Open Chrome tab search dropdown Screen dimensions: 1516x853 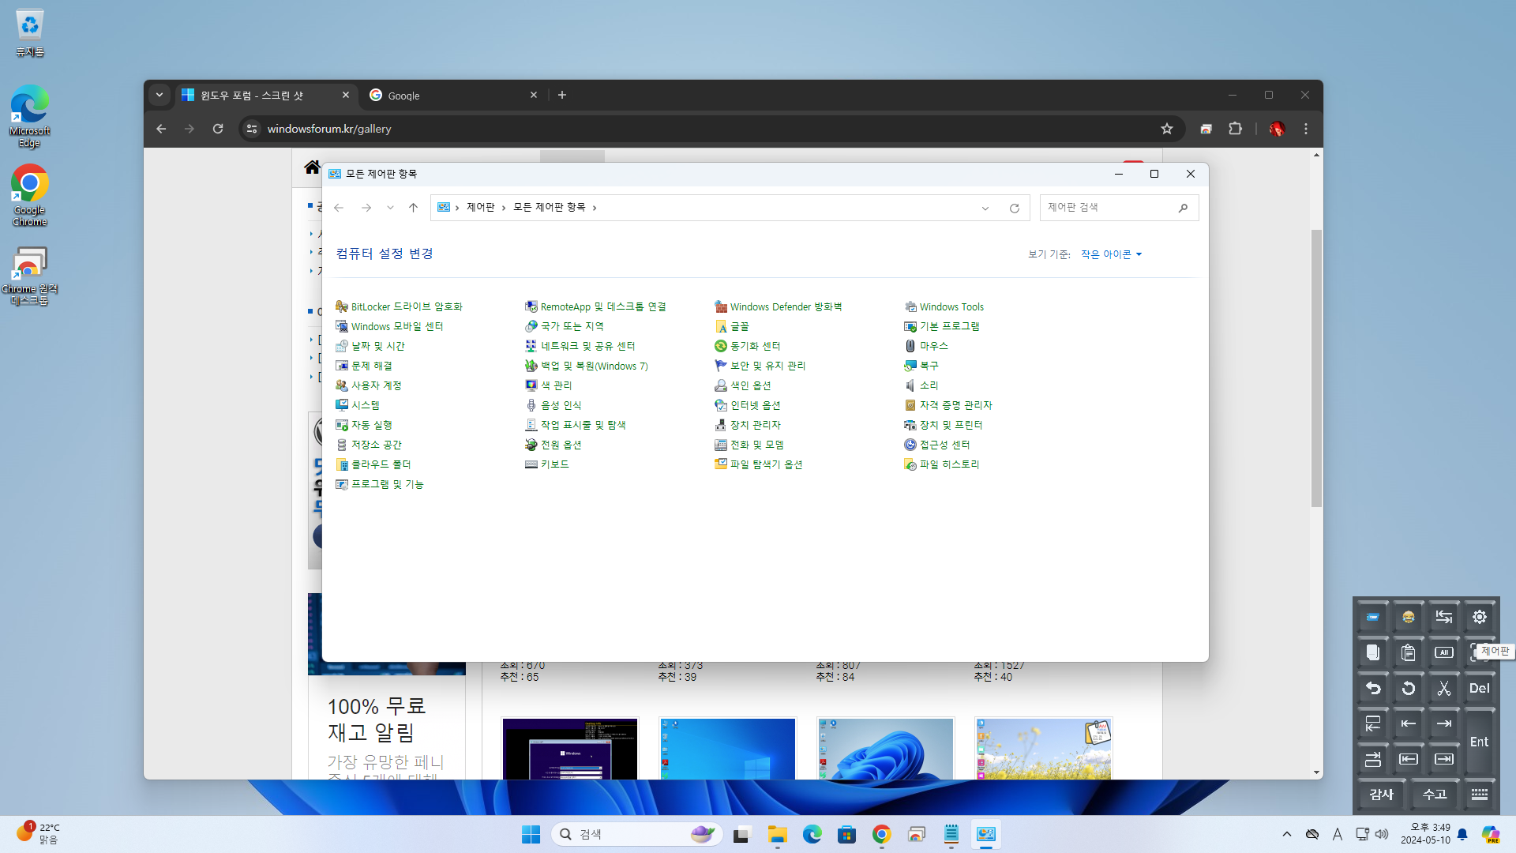pyautogui.click(x=159, y=95)
